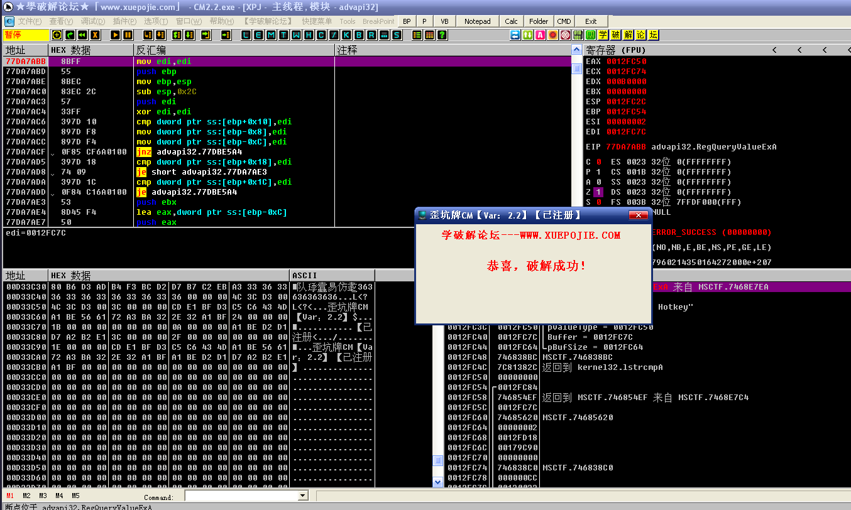Open References window with R icon

tap(371, 35)
